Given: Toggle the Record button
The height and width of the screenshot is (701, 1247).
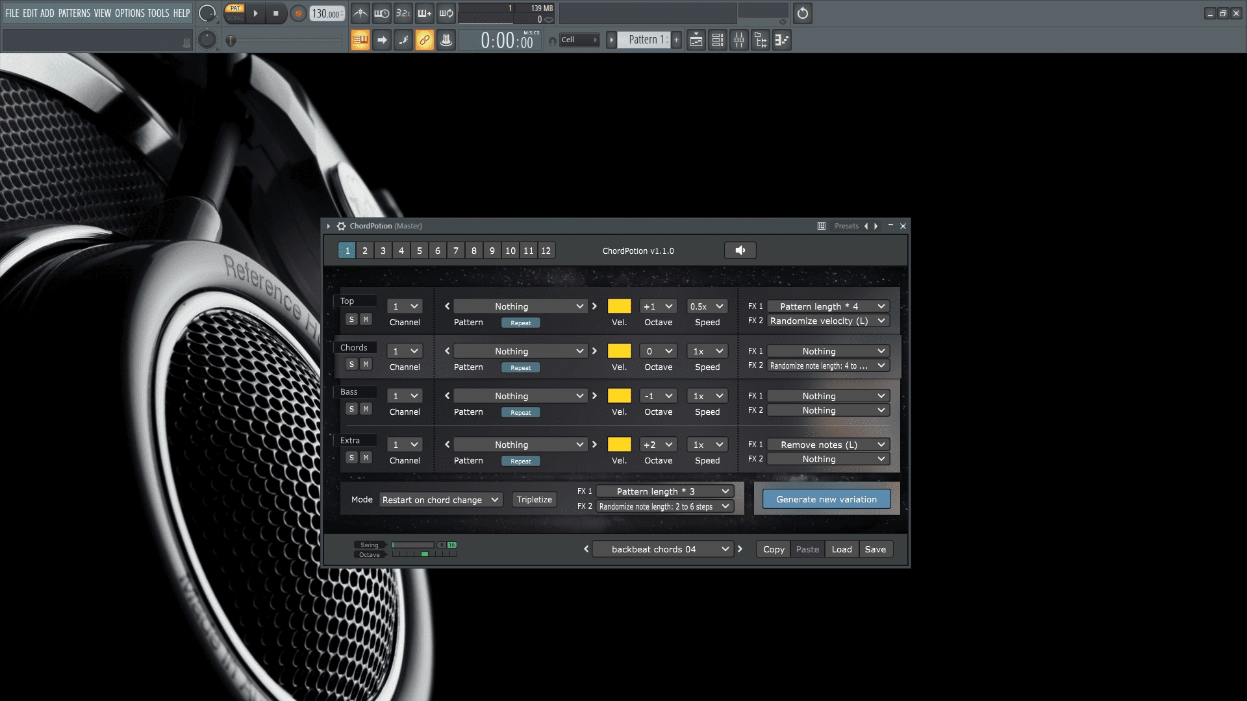Looking at the screenshot, I should coord(298,13).
